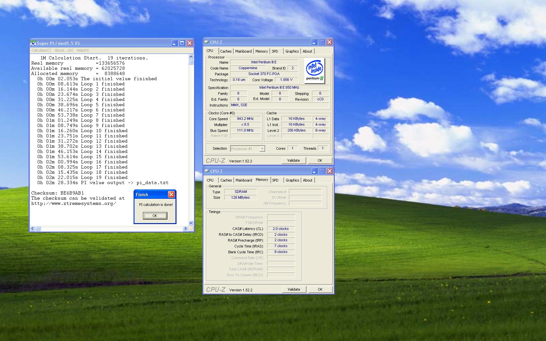Switch to SPD tab in top CPU-Z

point(275,51)
